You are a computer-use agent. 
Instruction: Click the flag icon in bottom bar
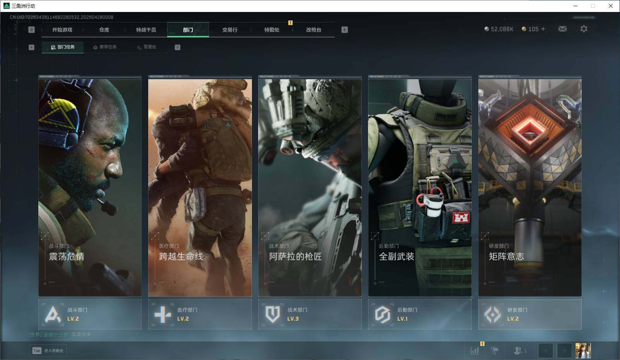click(x=495, y=351)
